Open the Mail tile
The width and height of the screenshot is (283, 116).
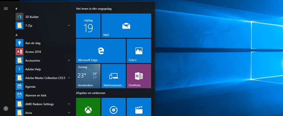coord(126,26)
